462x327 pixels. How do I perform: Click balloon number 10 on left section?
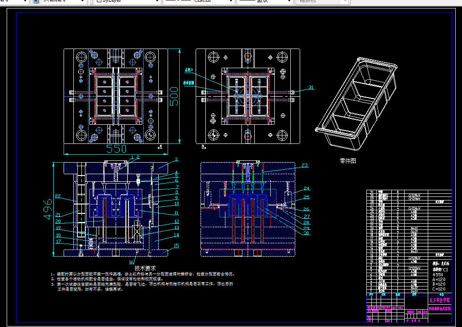(x=177, y=203)
